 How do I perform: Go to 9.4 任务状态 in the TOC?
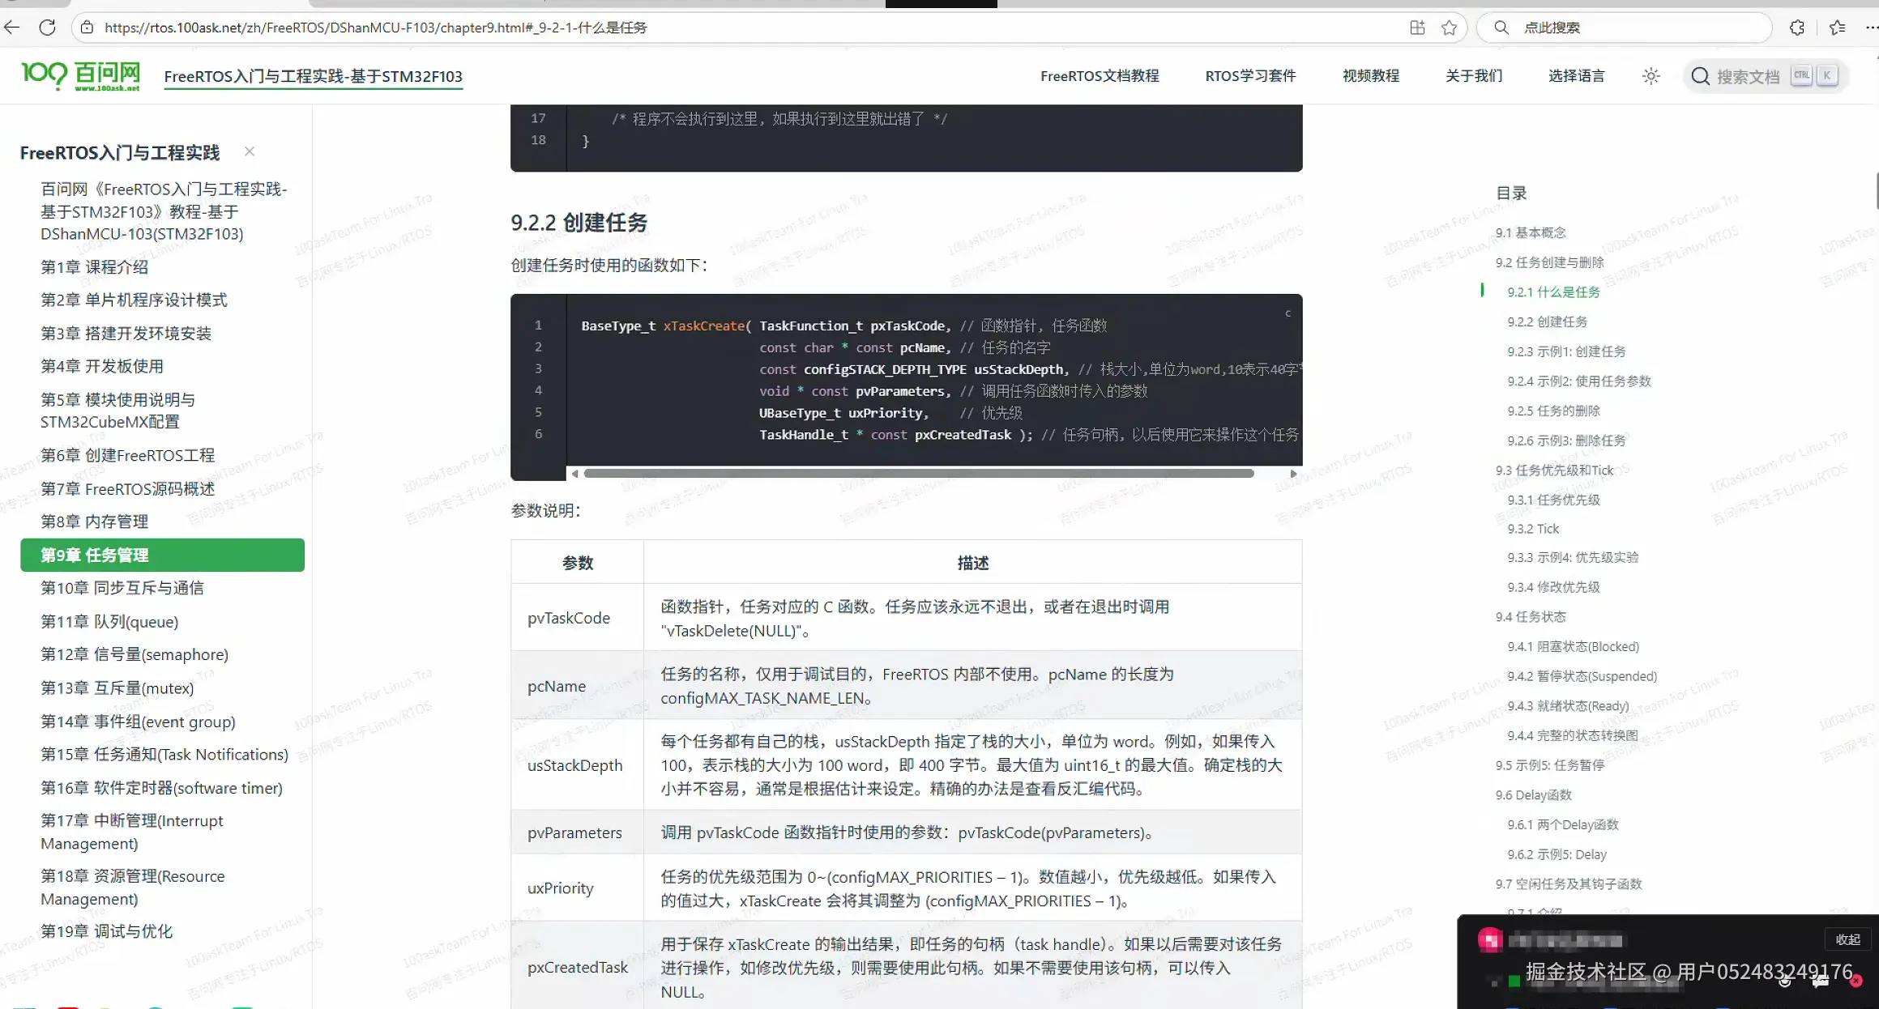tap(1530, 617)
